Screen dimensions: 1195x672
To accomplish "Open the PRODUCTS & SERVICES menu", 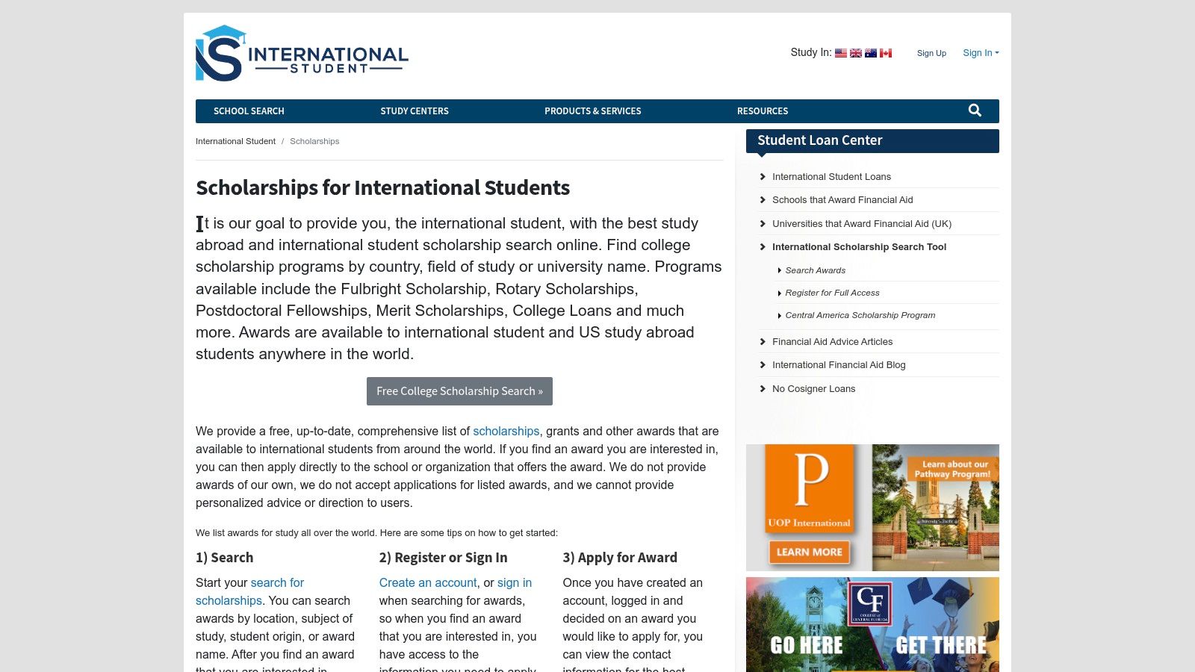I will [x=592, y=111].
